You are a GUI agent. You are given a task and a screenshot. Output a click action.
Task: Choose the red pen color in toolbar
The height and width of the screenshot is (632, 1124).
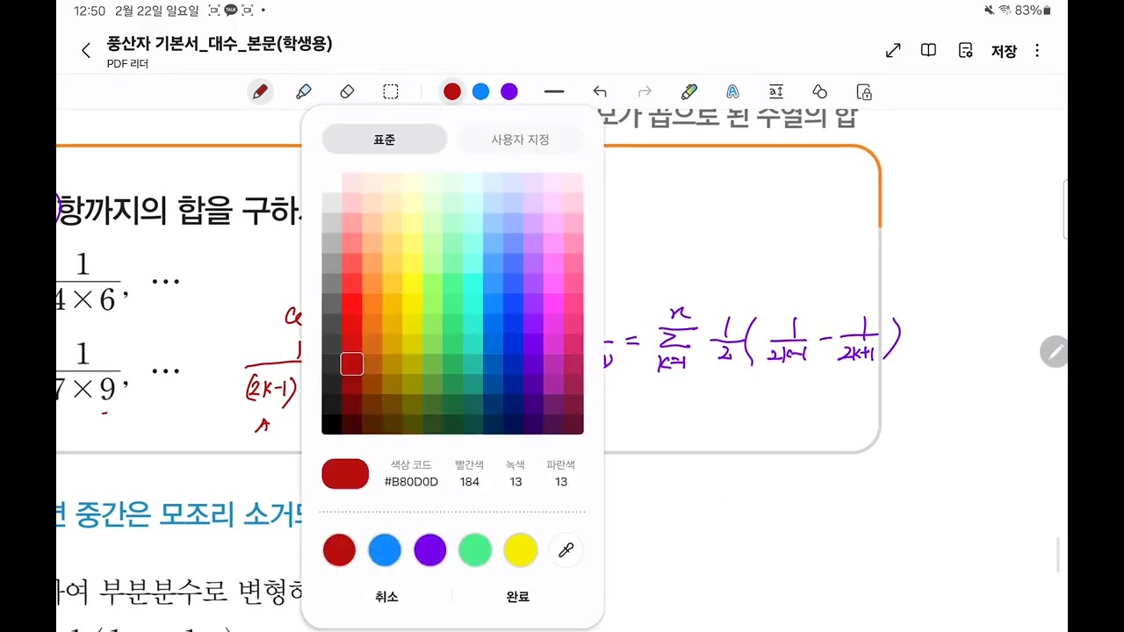(452, 91)
